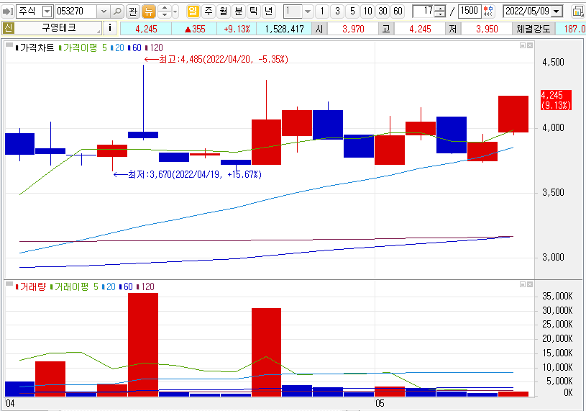Click the spinner arrows beside 17 count
The width and height of the screenshot is (586, 411).
click(441, 12)
